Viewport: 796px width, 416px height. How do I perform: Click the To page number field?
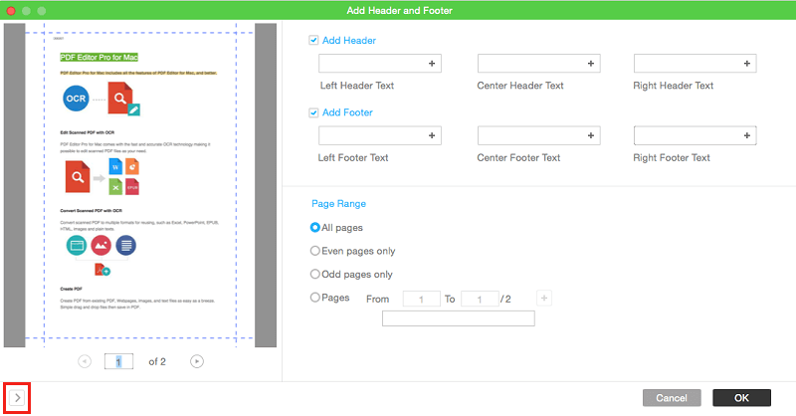pos(480,299)
